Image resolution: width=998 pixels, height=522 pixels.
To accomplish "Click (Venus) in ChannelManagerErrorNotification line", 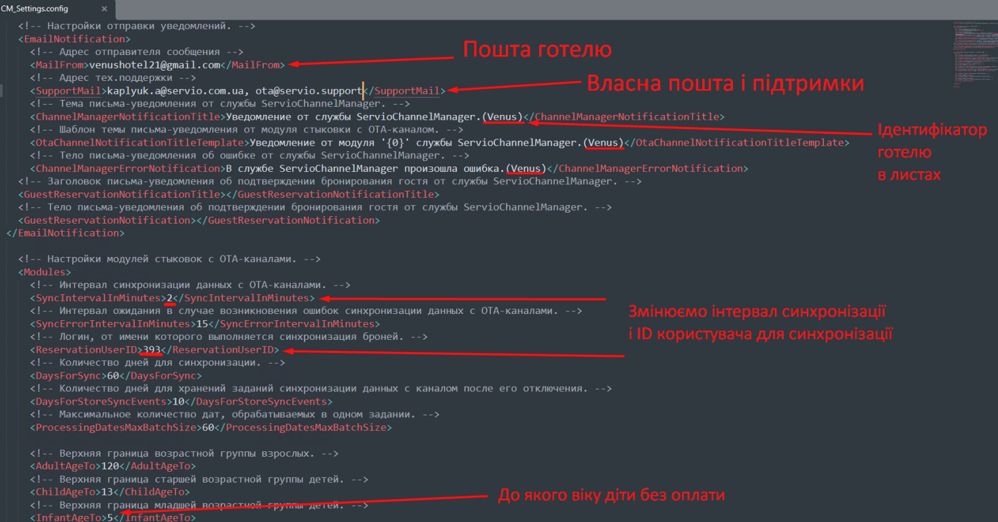I will tap(526, 169).
